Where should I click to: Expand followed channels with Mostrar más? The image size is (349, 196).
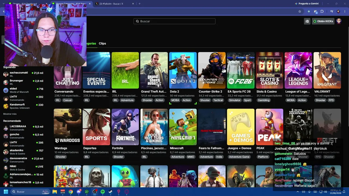10,114
